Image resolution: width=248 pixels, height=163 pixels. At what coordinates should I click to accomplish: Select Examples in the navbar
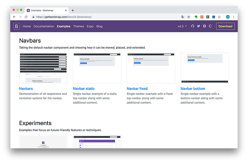(64, 26)
